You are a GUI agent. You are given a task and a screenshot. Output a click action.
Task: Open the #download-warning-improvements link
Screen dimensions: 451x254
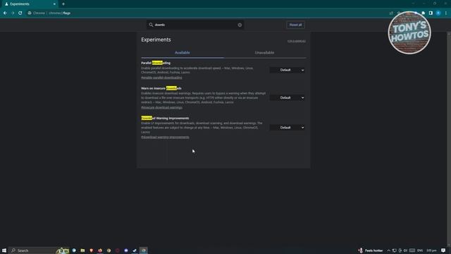[165, 137]
